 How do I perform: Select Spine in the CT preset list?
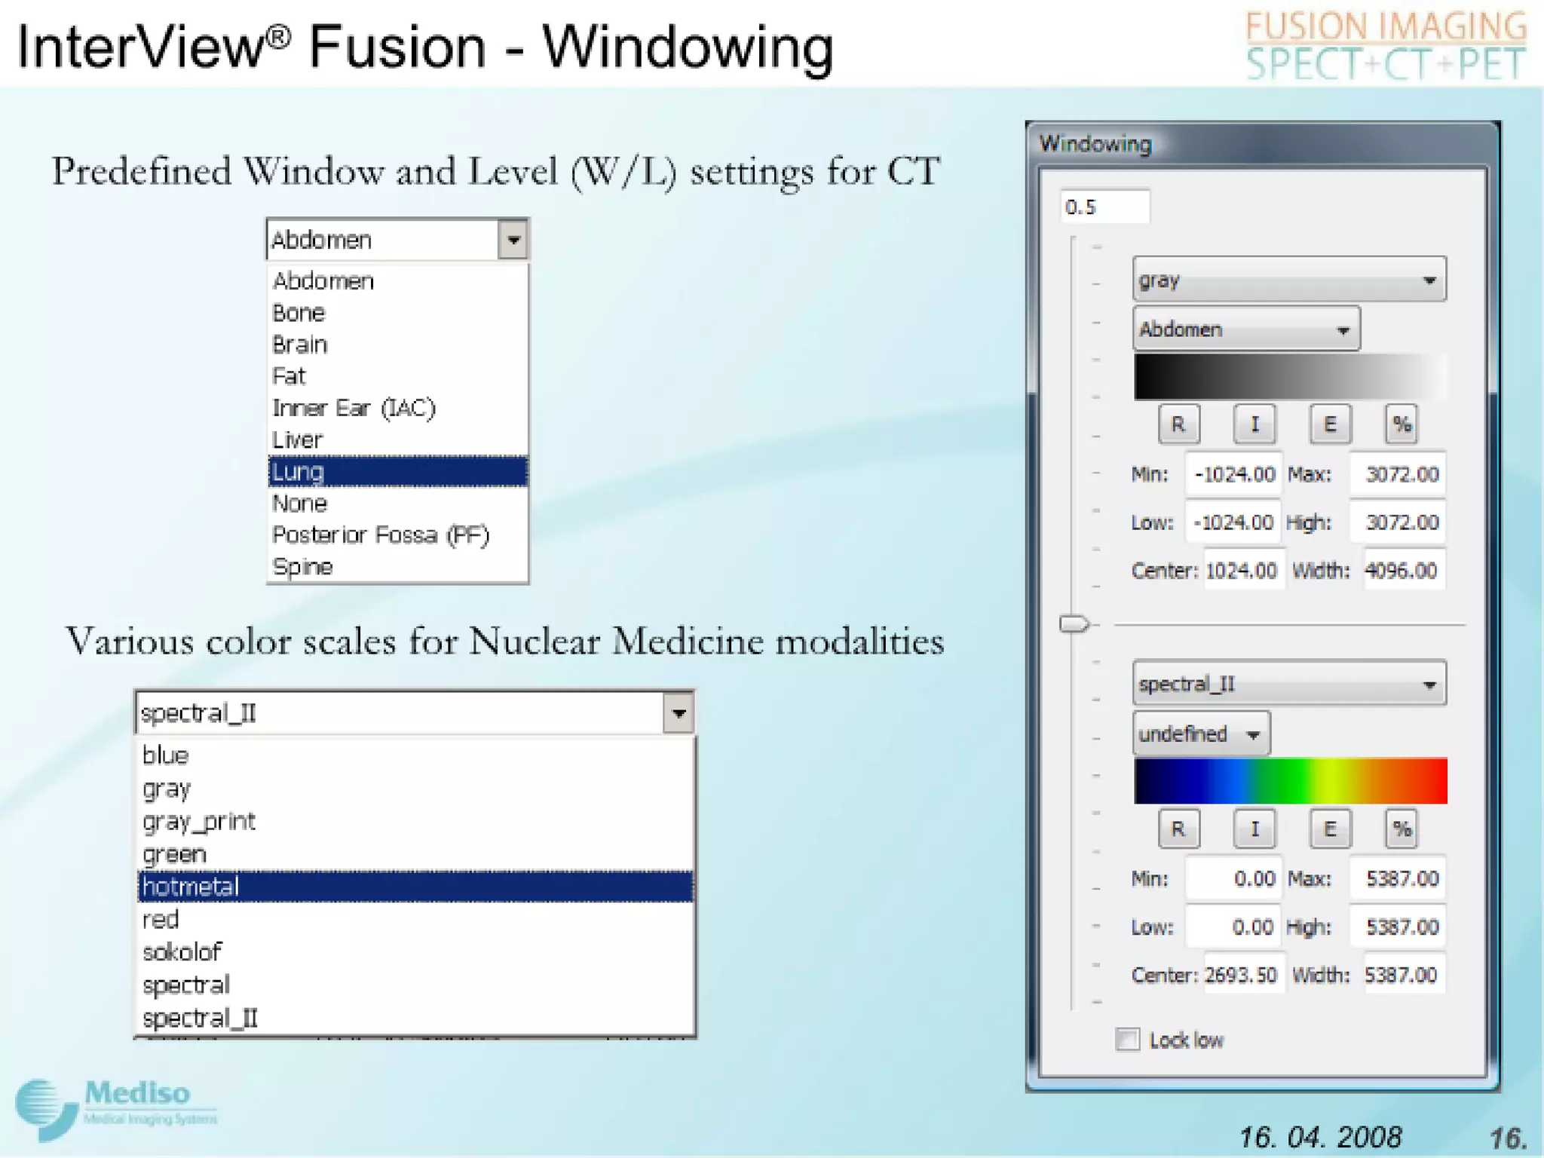[397, 566]
